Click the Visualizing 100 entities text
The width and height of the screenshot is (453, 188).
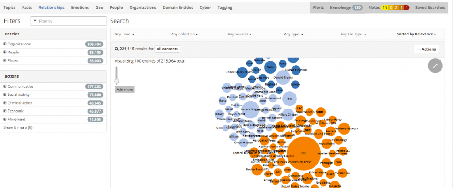point(150,61)
